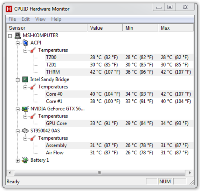Select the THRM sensor row

tap(119, 72)
